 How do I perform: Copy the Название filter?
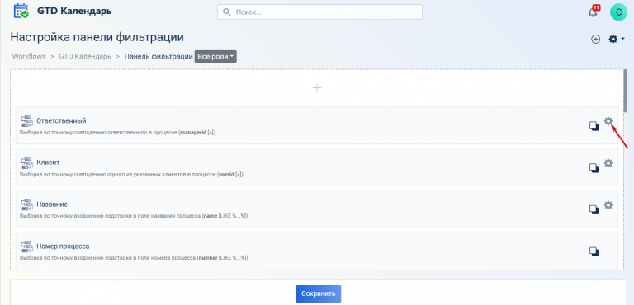pyautogui.click(x=594, y=209)
